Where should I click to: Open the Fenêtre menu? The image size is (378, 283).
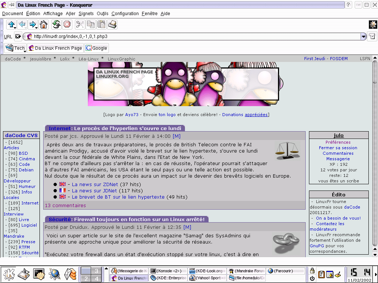tap(150, 14)
